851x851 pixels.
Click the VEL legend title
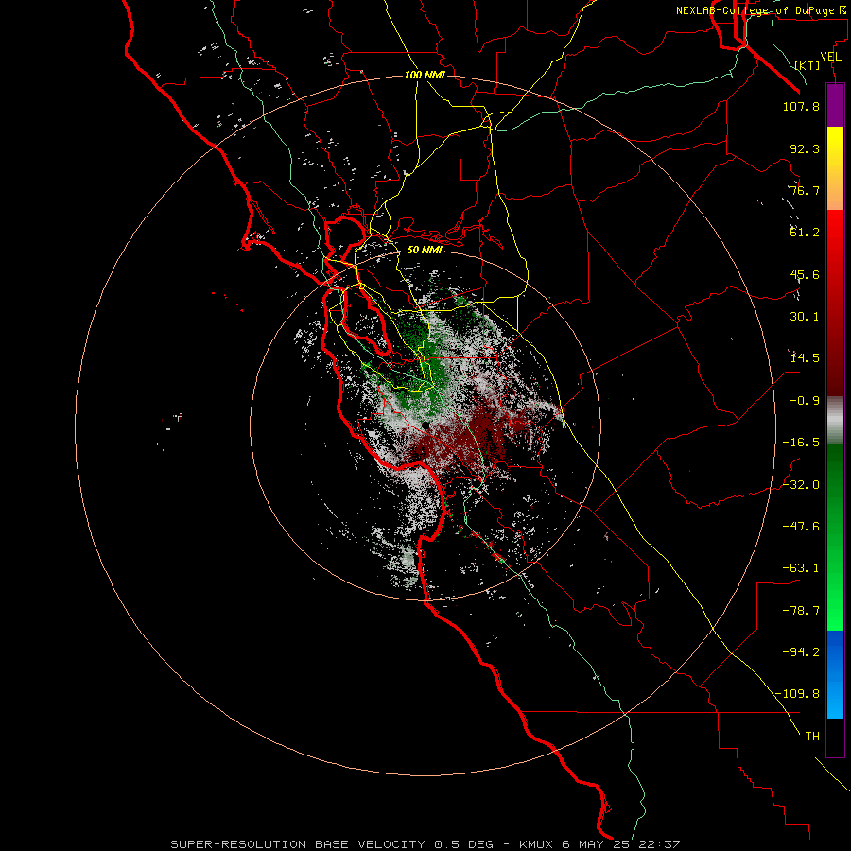(x=830, y=57)
